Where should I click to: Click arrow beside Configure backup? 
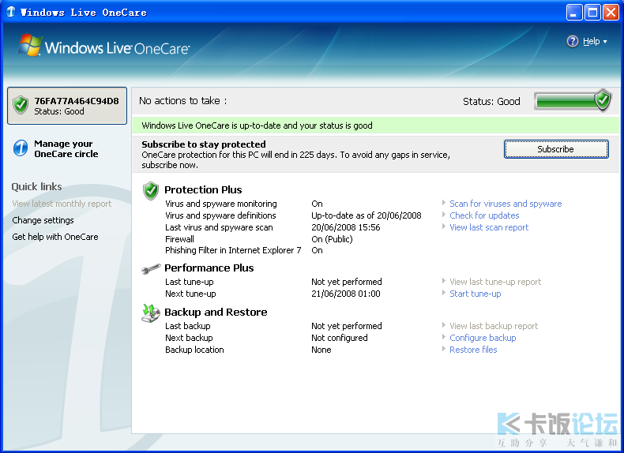tap(444, 337)
